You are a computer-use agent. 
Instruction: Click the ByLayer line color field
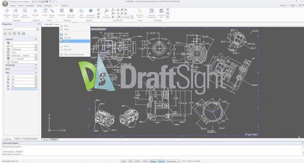(24, 49)
